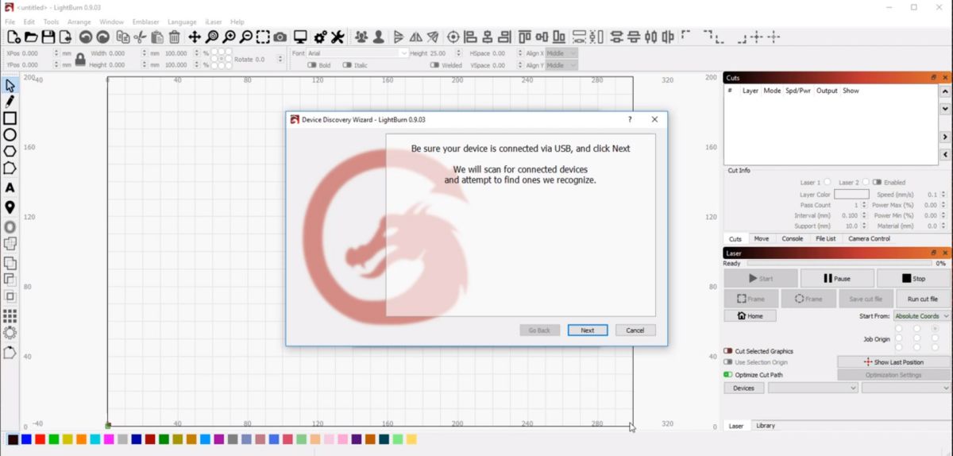Click the clipboard Paste icon
953x456 pixels.
tap(157, 37)
